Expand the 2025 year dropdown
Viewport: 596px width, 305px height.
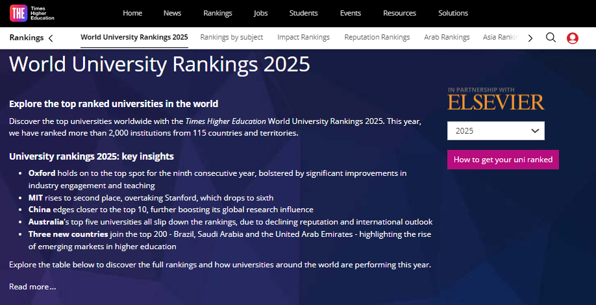pos(495,130)
